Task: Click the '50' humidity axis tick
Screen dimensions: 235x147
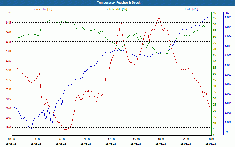Action: click(x=214, y=74)
